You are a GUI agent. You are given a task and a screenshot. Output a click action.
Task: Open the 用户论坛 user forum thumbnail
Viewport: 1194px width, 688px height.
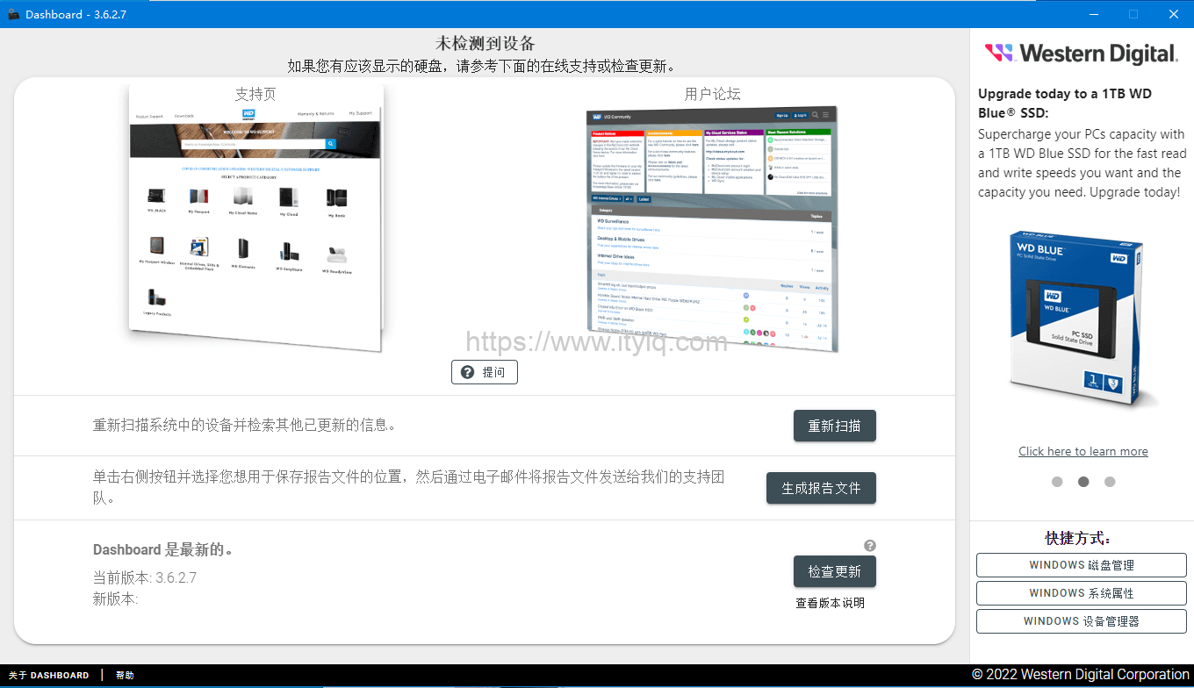[x=712, y=228]
